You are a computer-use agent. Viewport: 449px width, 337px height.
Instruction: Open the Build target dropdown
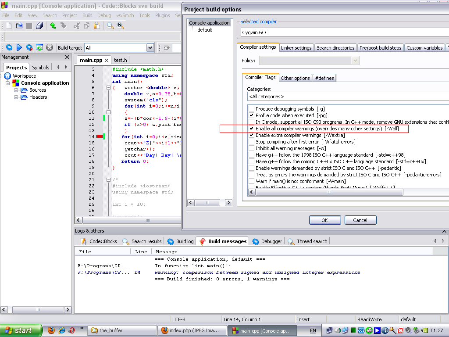(150, 47)
